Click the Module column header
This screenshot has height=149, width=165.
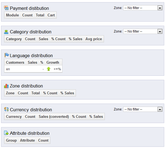(12, 15)
